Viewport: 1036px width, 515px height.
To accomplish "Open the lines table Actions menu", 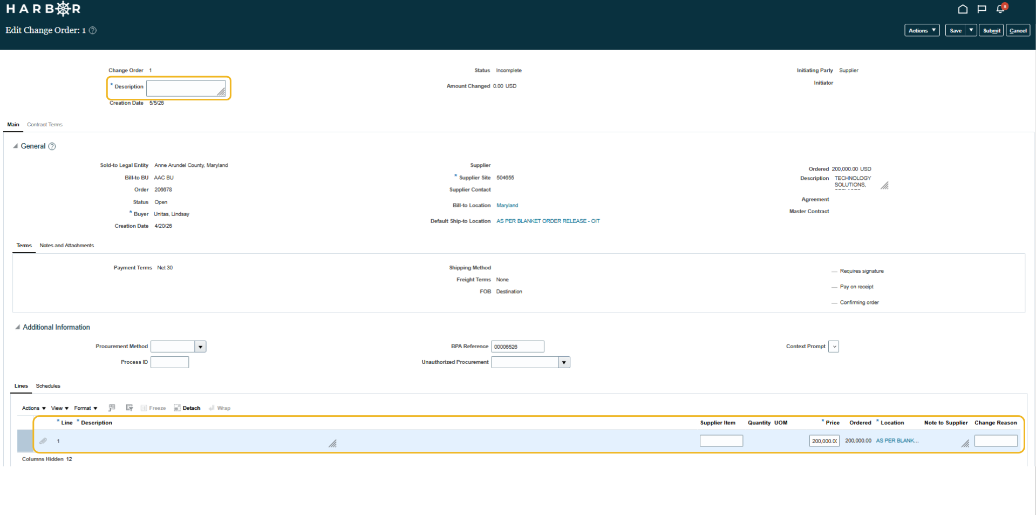I will (34, 408).
